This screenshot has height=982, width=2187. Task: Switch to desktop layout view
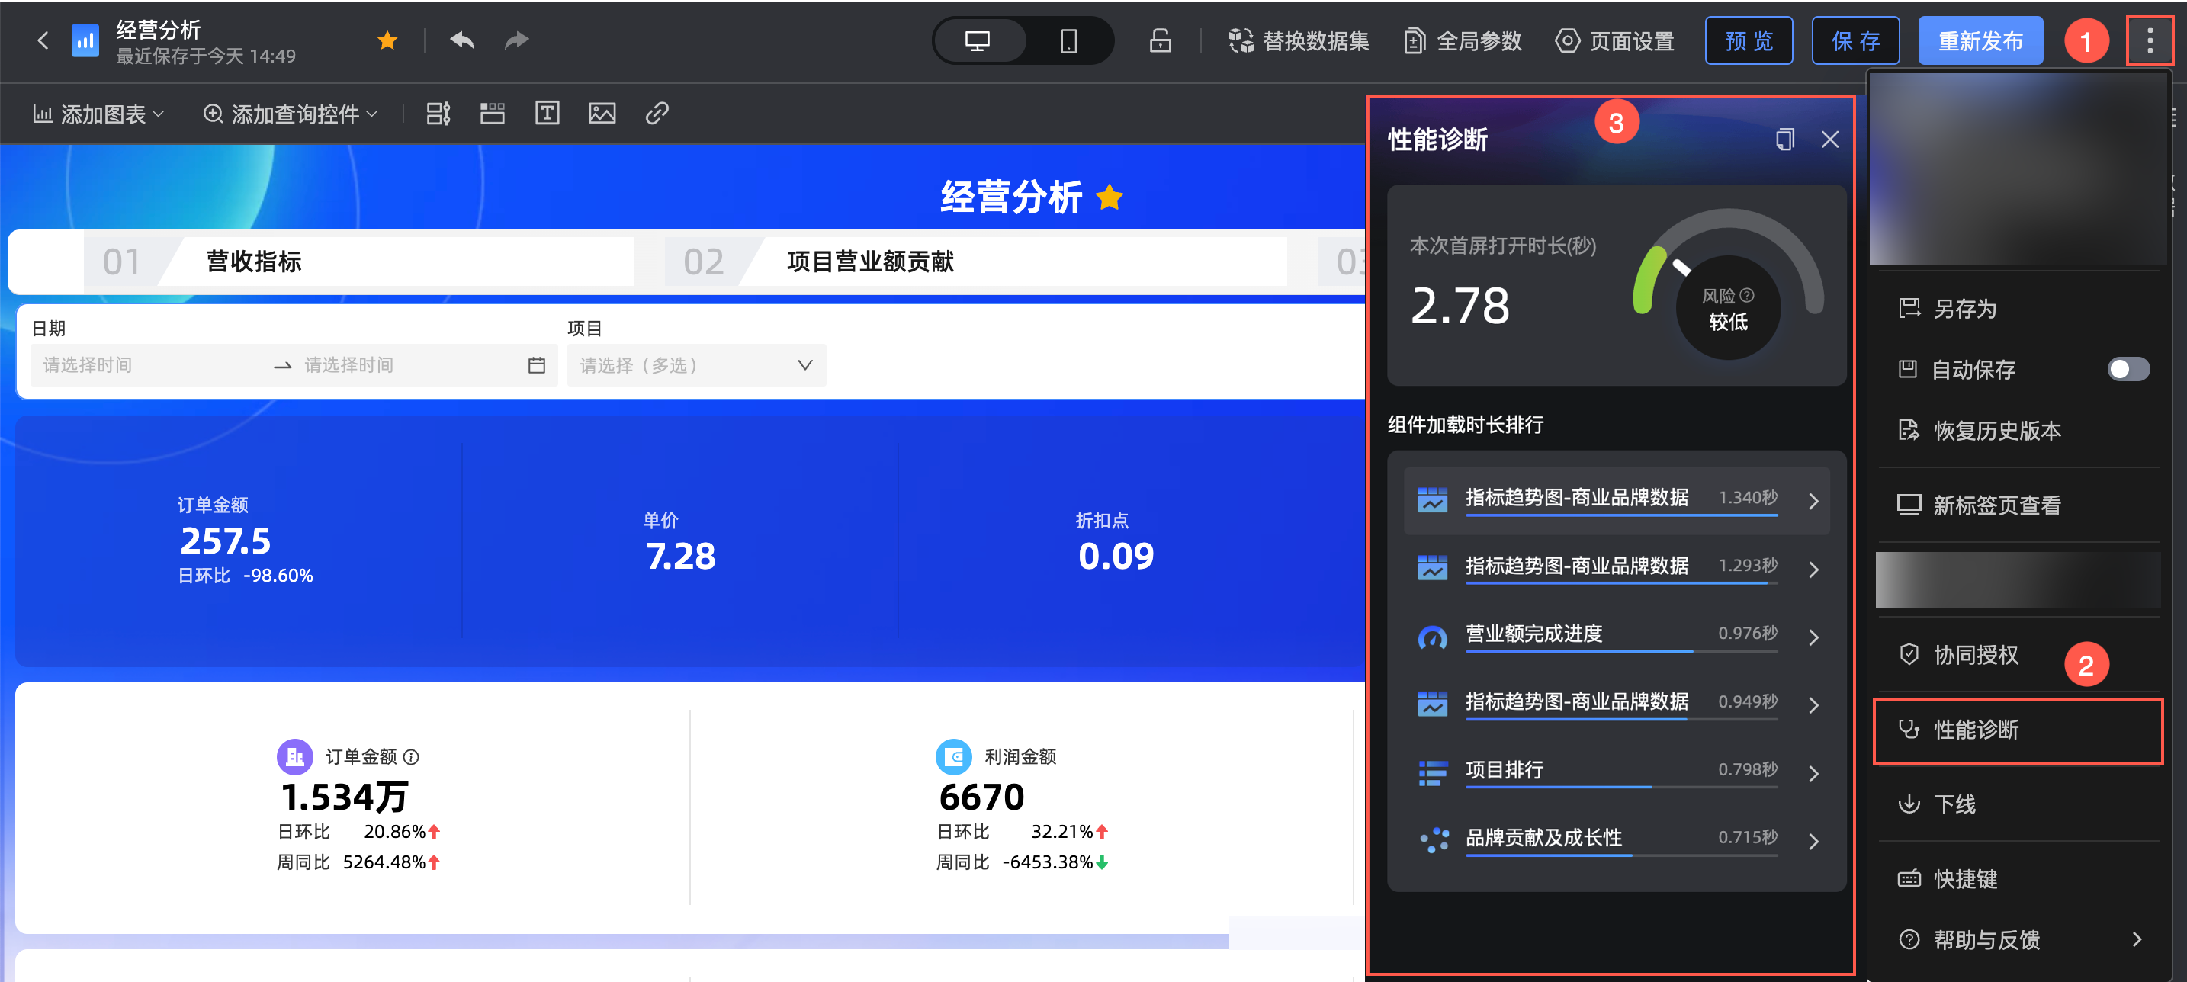977,40
